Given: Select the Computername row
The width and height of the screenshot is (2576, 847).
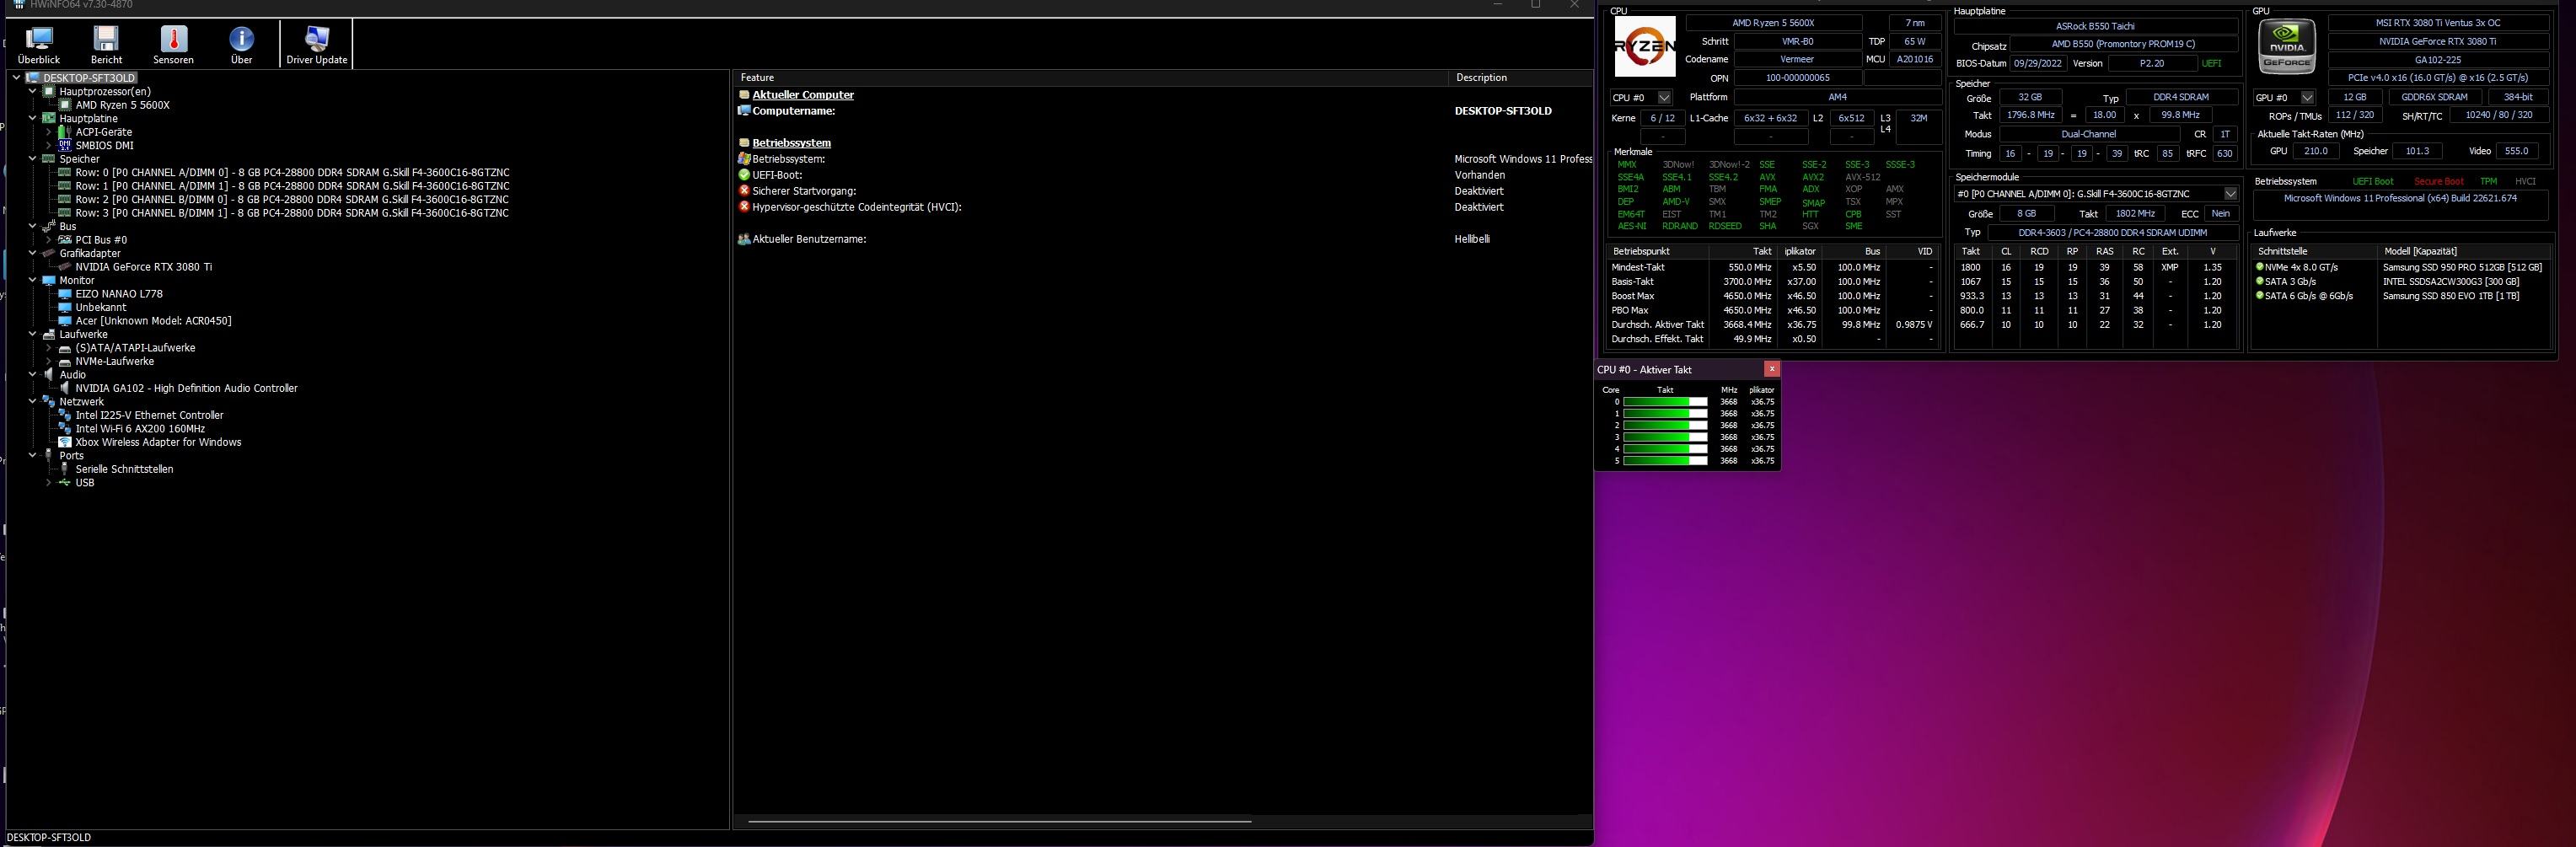Looking at the screenshot, I should pyautogui.click(x=1164, y=111).
